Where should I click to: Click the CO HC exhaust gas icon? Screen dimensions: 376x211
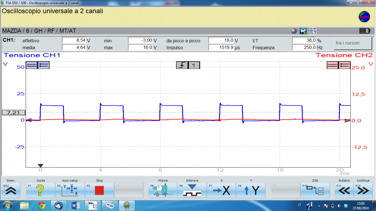[x=313, y=31]
